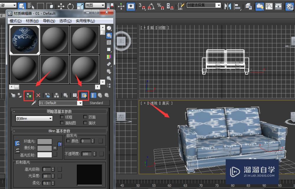The image size is (295, 189).
Task: Pick material from object with eyedropper
Action: 34,103
